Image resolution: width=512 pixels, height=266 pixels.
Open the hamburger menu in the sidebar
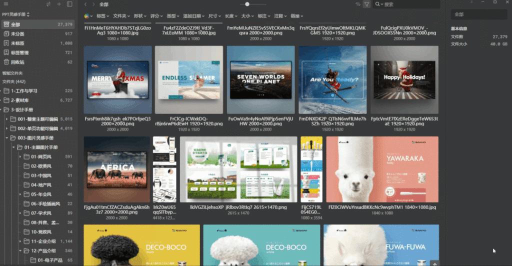click(x=5, y=4)
